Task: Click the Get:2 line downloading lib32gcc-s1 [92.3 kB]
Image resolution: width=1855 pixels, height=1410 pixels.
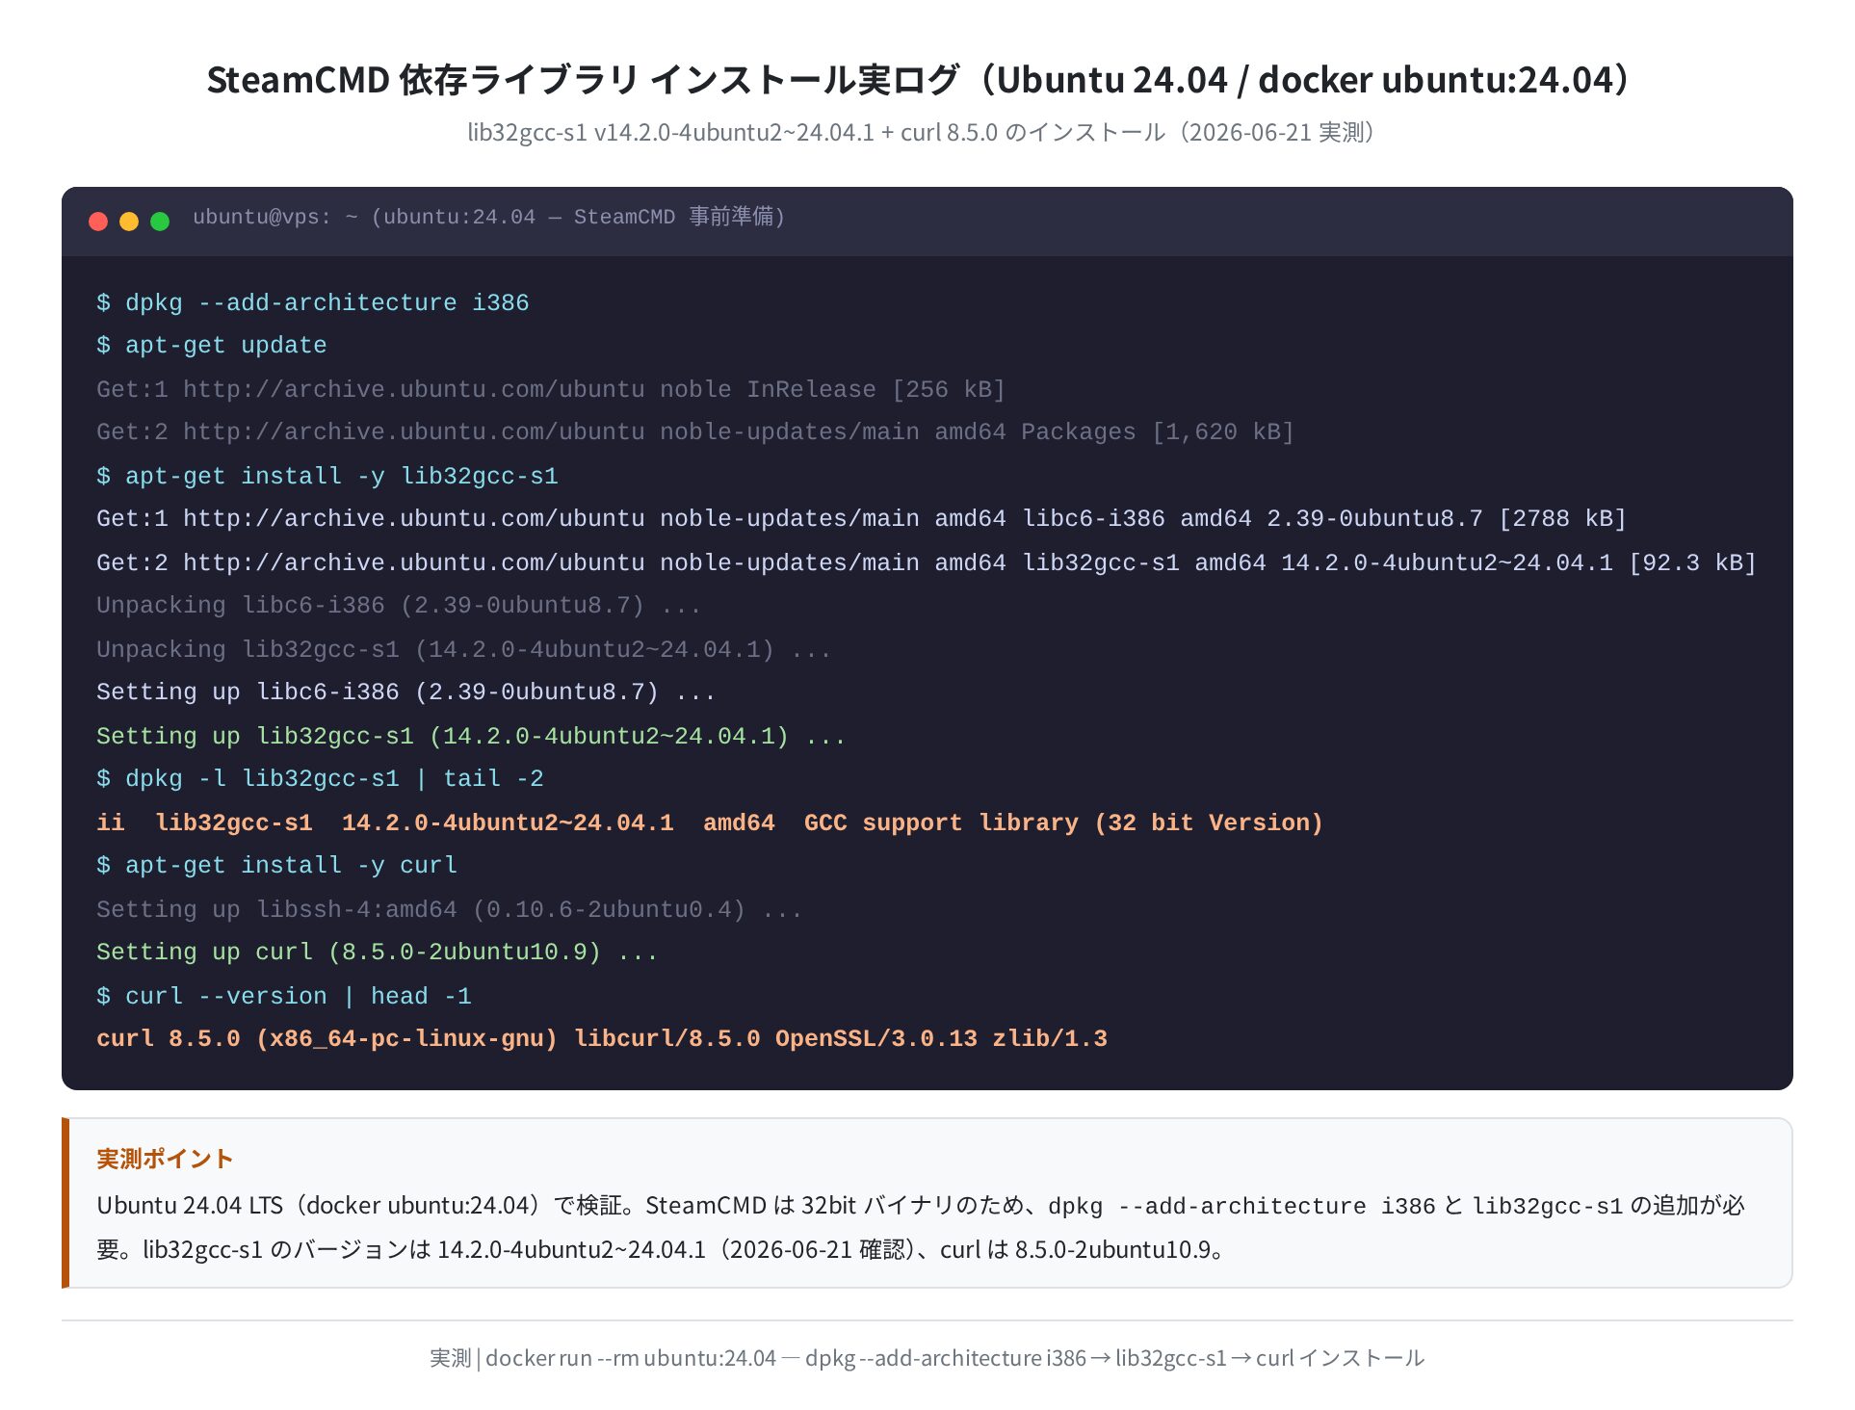Action: 927,562
